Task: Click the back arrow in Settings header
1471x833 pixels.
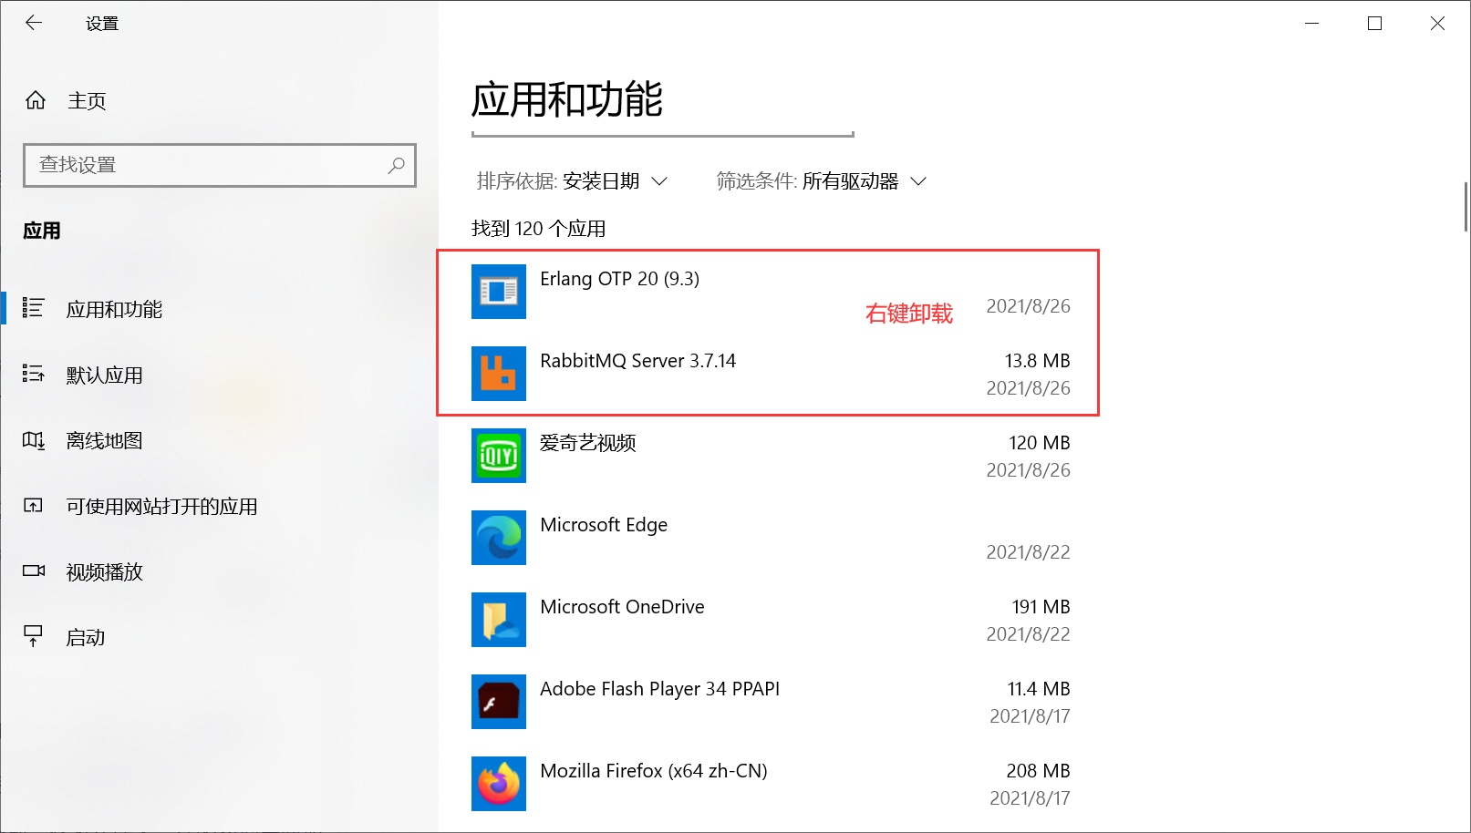Action: (34, 23)
